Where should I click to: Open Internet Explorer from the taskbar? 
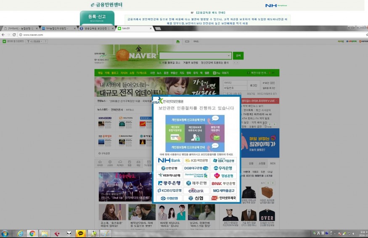click(x=20, y=233)
